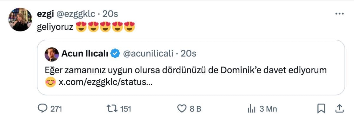
Task: Share the tweet via the upload arrow icon
Action: pos(340,109)
